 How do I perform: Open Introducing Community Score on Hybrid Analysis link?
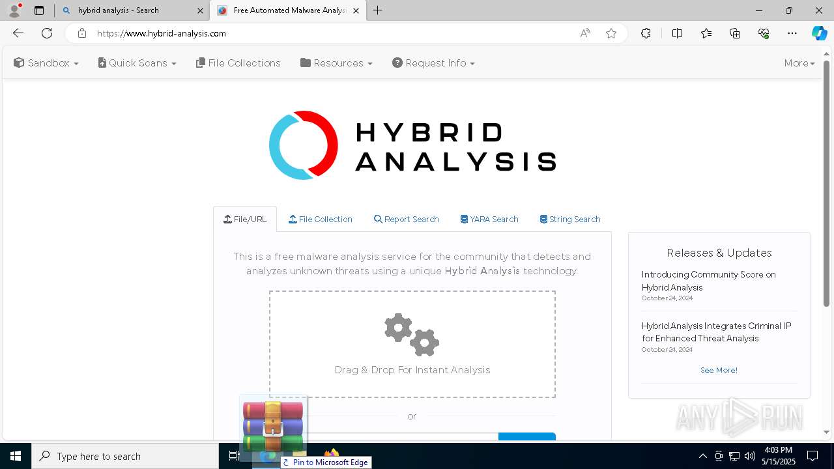(x=708, y=281)
